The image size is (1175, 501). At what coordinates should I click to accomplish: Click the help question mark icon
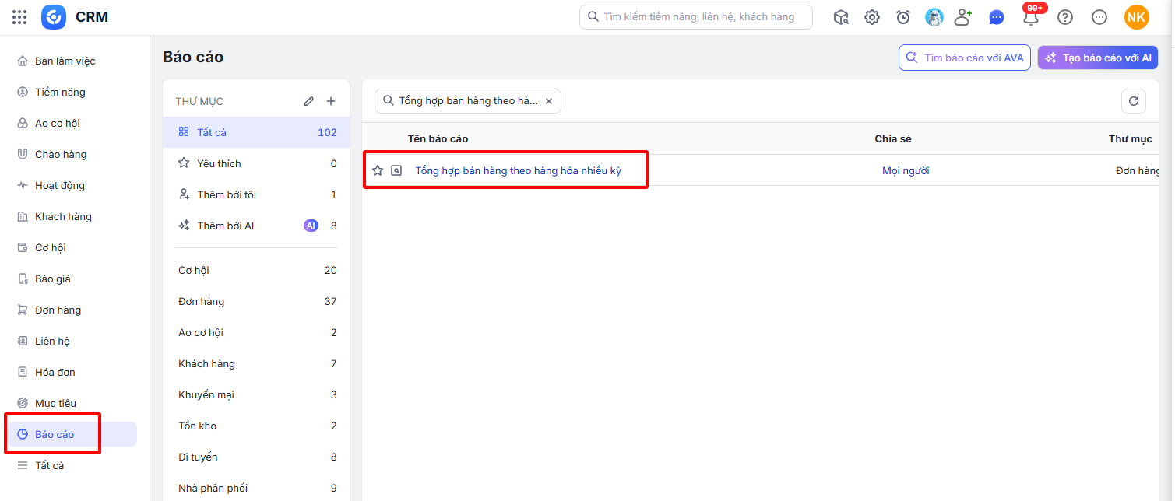coord(1065,17)
